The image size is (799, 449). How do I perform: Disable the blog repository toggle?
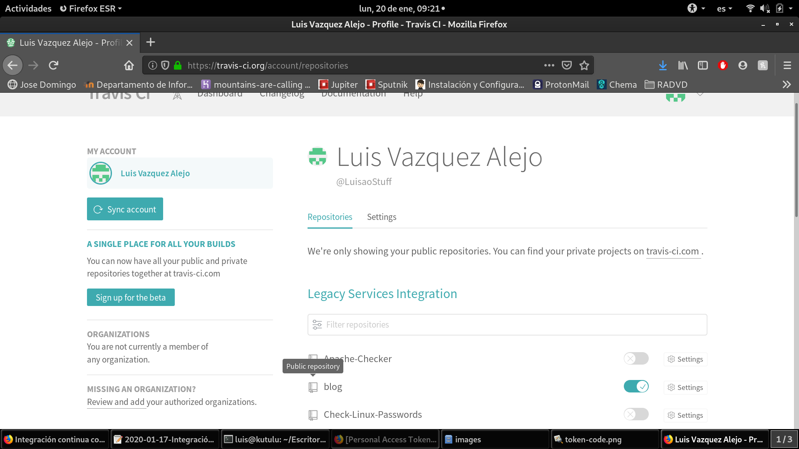point(636,387)
